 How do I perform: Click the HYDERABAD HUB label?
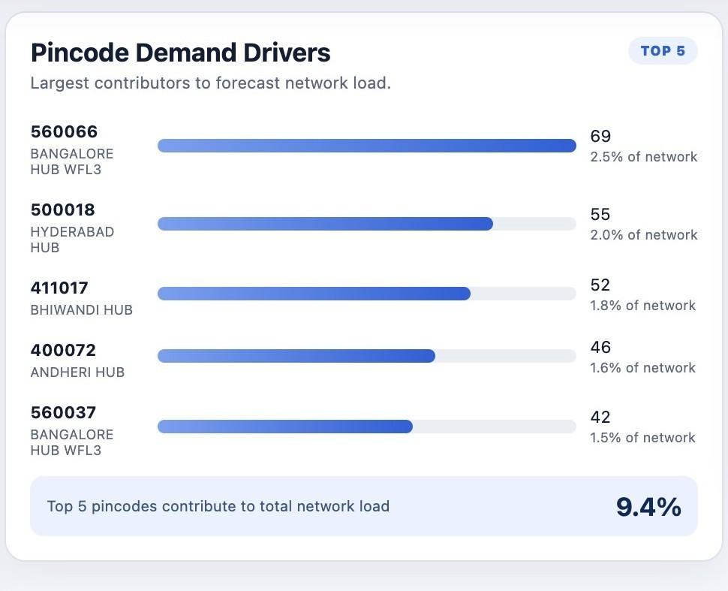pos(73,240)
